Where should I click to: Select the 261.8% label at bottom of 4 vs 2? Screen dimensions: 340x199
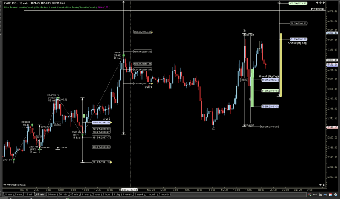[x=101, y=162]
